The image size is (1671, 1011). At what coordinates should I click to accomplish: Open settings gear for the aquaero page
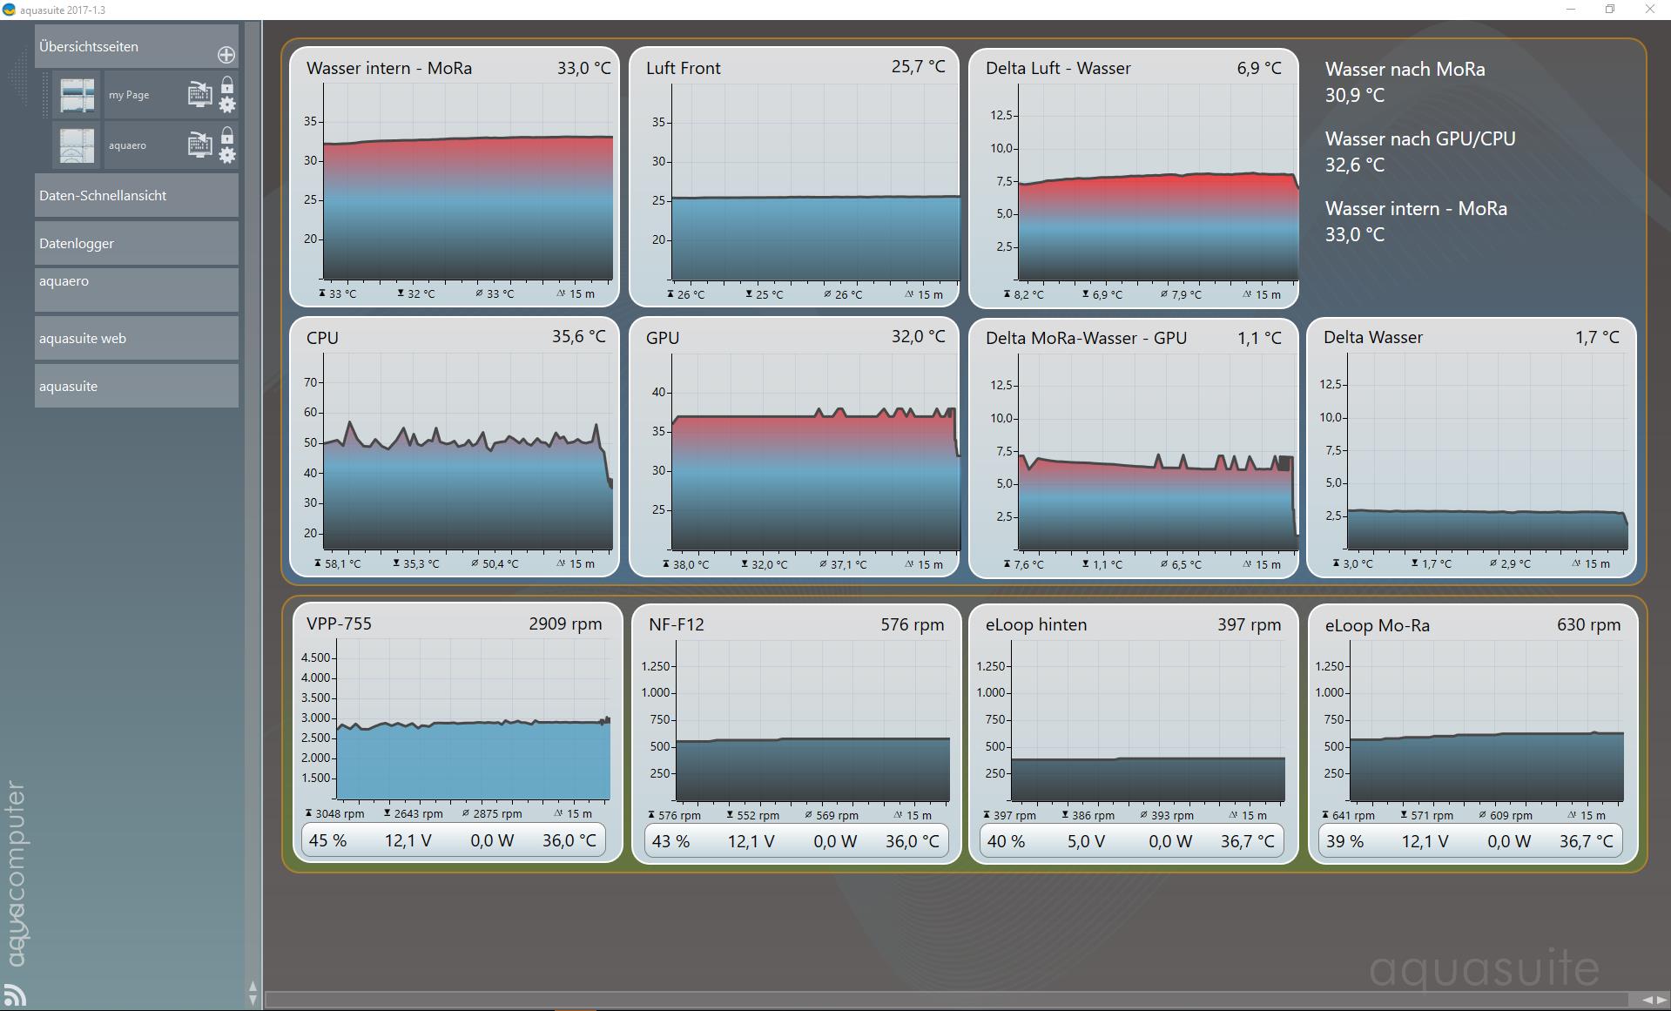tap(227, 156)
